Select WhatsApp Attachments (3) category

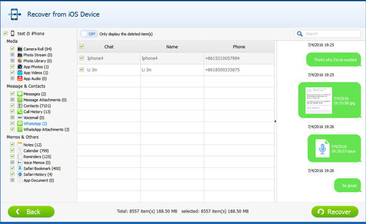pyautogui.click(x=46, y=129)
